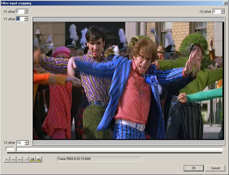The height and width of the screenshot is (175, 229).
Task: Increase Y1 offset with up arrow
Action: coord(26,17)
